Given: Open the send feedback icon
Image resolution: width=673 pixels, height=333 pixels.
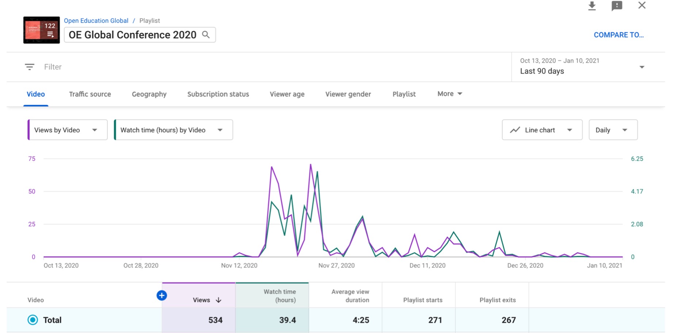Looking at the screenshot, I should point(617,6).
